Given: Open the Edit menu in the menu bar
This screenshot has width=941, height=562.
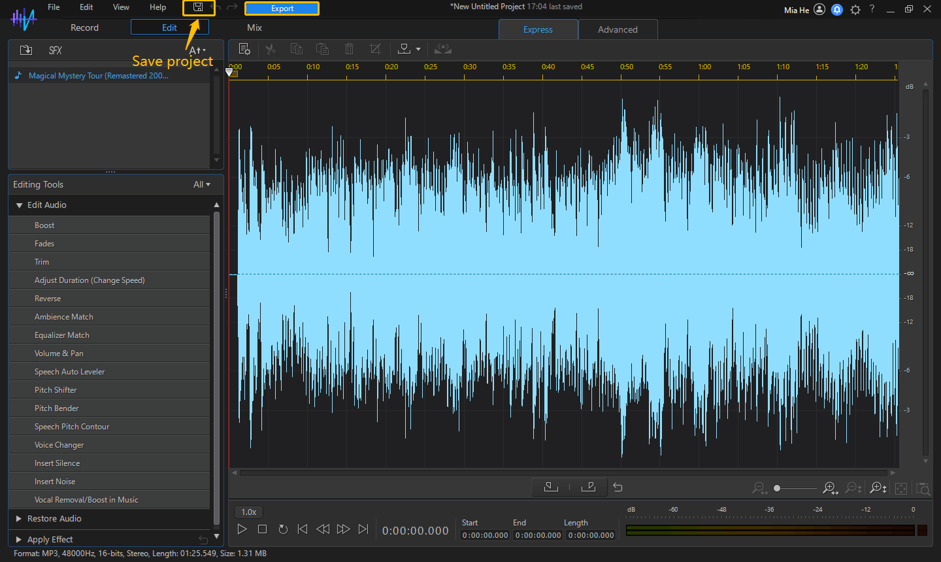Looking at the screenshot, I should 86,7.
